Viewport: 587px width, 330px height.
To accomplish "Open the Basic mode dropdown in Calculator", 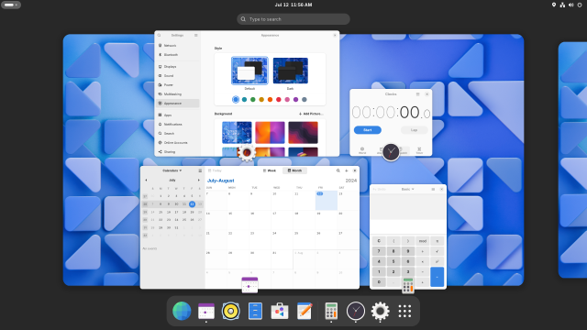I will [x=407, y=190].
